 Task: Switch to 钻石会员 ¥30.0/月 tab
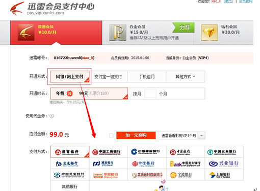(224, 33)
